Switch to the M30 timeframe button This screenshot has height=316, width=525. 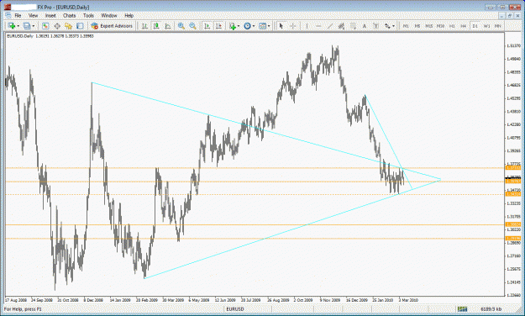click(441, 26)
